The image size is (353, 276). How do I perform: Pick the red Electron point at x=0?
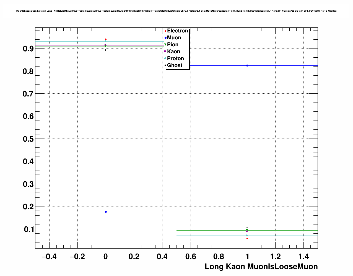106,39
